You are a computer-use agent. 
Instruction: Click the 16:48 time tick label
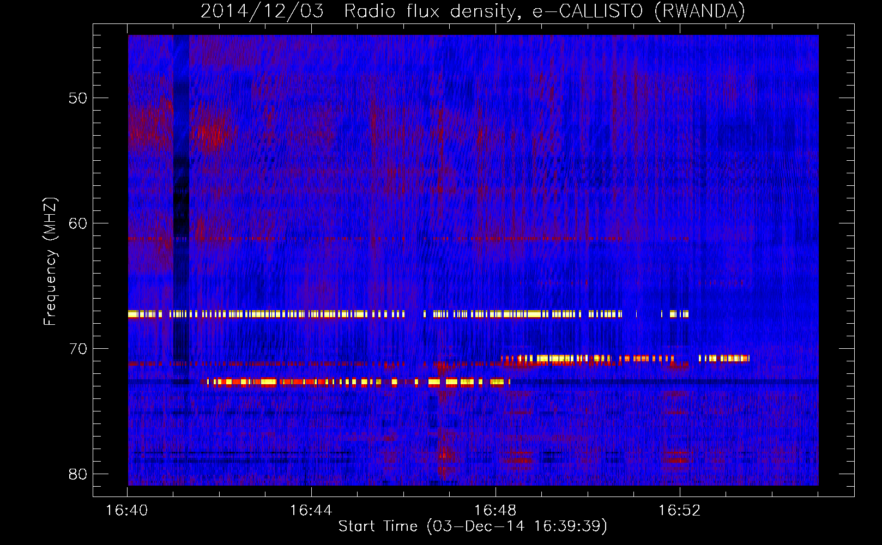tap(496, 510)
